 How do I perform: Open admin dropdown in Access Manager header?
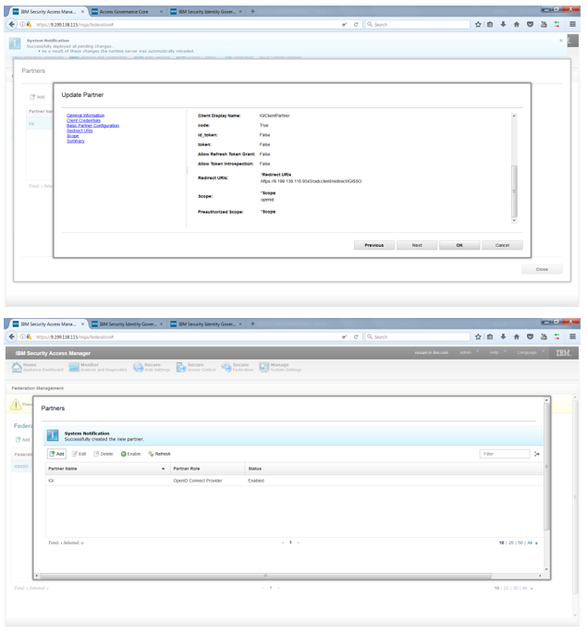point(469,353)
